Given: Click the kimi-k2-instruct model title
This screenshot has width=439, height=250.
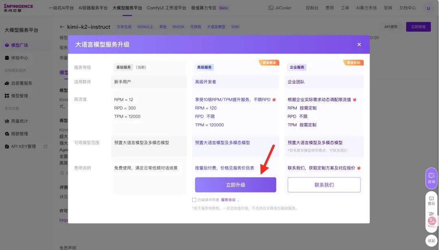Looking at the screenshot, I should pos(89,27).
